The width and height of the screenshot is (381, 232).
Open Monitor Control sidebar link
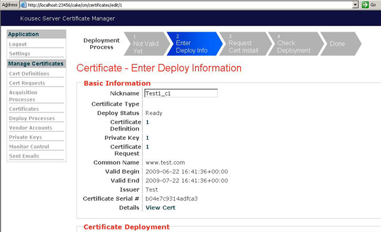(x=29, y=147)
